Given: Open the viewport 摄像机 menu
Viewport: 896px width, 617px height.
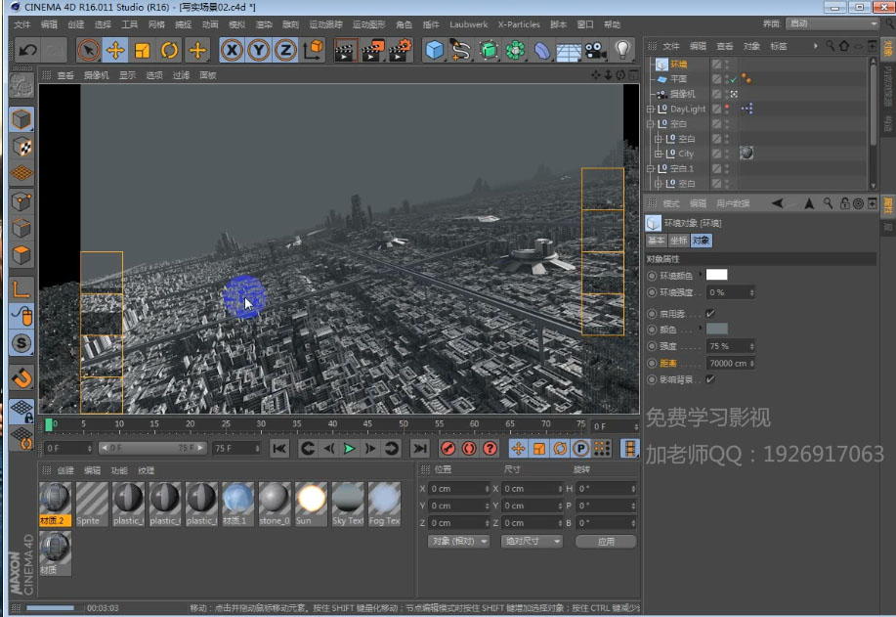Looking at the screenshot, I should 96,75.
